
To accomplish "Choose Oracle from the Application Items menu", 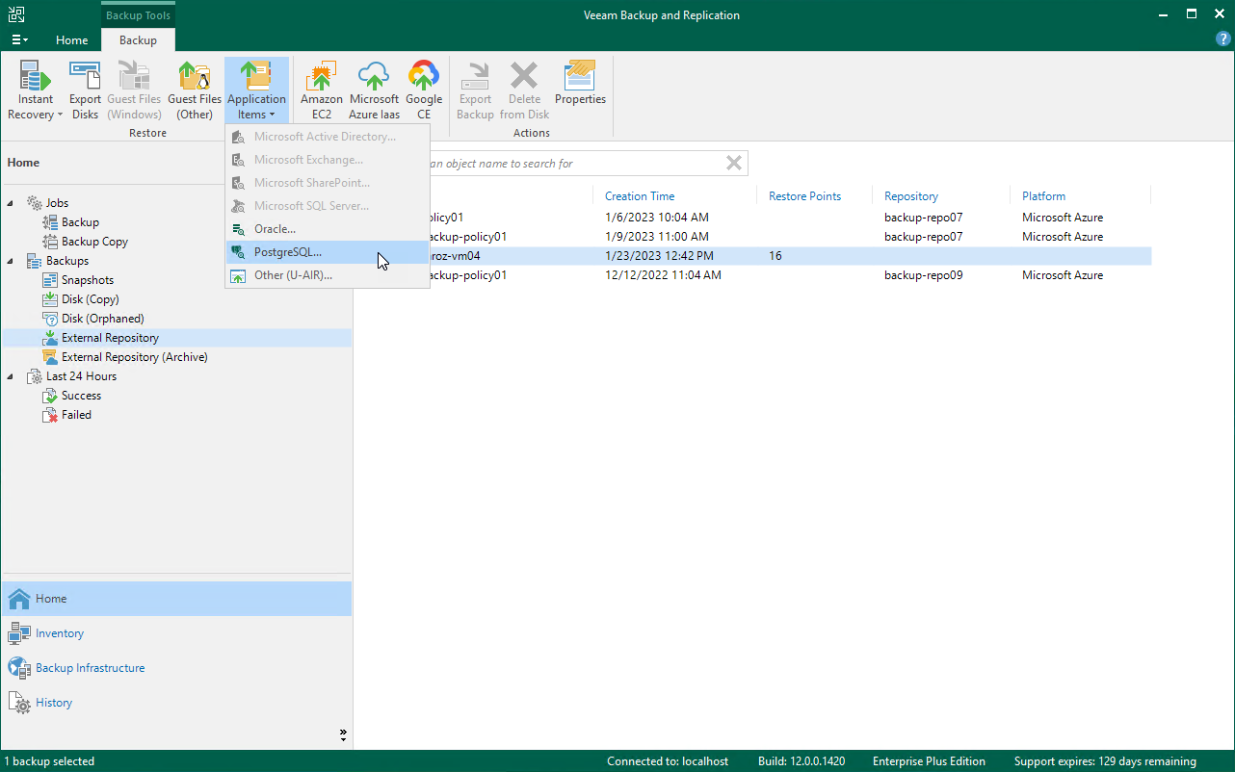I will pos(328,229).
